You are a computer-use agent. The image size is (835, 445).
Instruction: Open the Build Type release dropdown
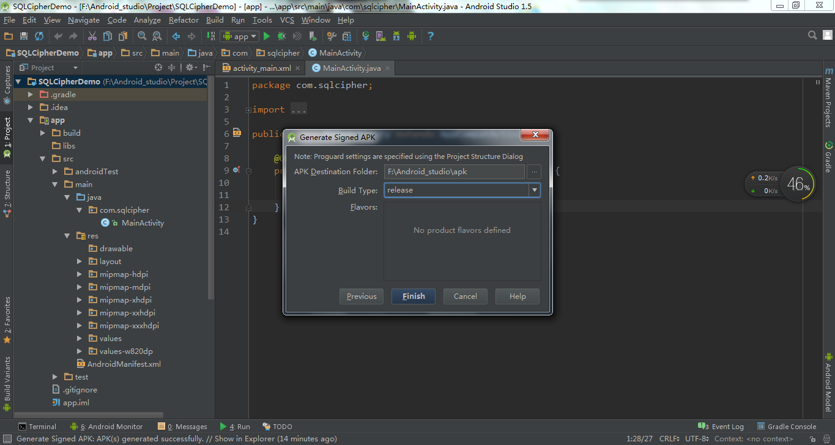point(535,190)
